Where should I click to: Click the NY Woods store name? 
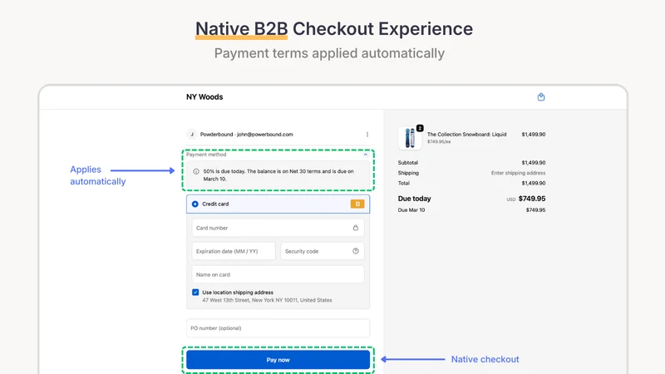point(204,97)
